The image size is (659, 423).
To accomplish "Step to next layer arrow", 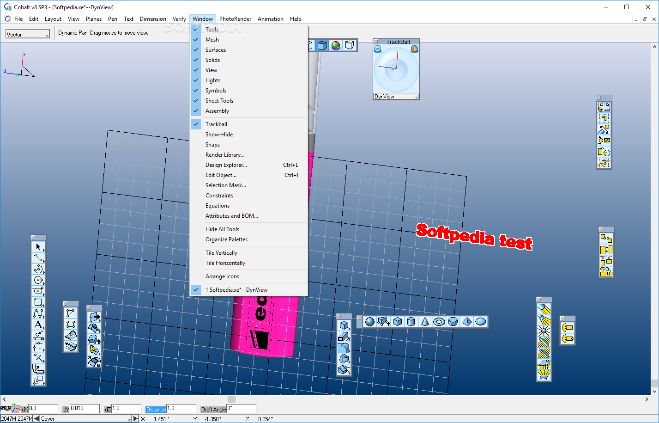I will (135, 419).
